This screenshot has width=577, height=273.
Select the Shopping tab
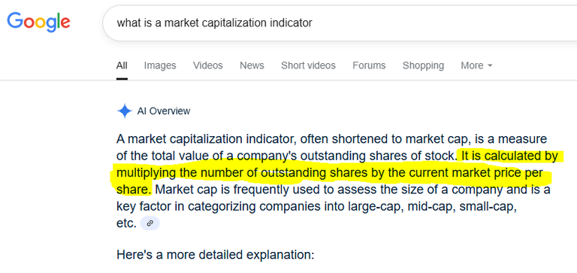[423, 65]
